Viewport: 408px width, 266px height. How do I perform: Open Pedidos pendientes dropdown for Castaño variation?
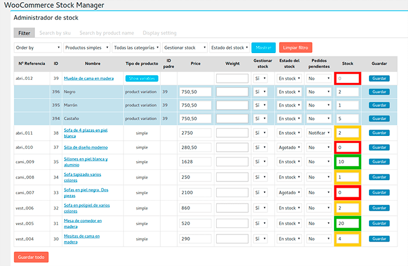click(319, 118)
